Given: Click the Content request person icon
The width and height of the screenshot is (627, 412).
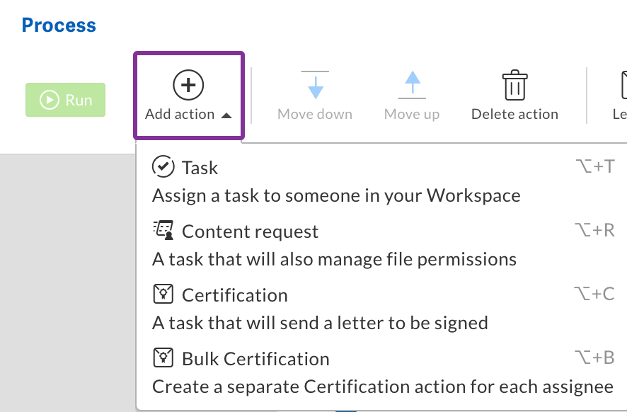Looking at the screenshot, I should point(163,230).
